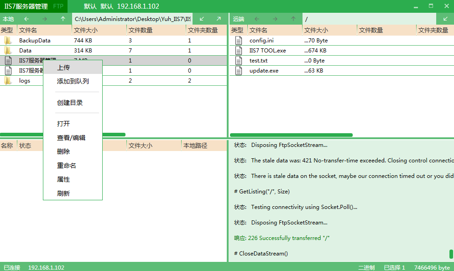Image resolution: width=454 pixels, height=271 pixels.
Task: Click the local path input field
Action: point(132,19)
